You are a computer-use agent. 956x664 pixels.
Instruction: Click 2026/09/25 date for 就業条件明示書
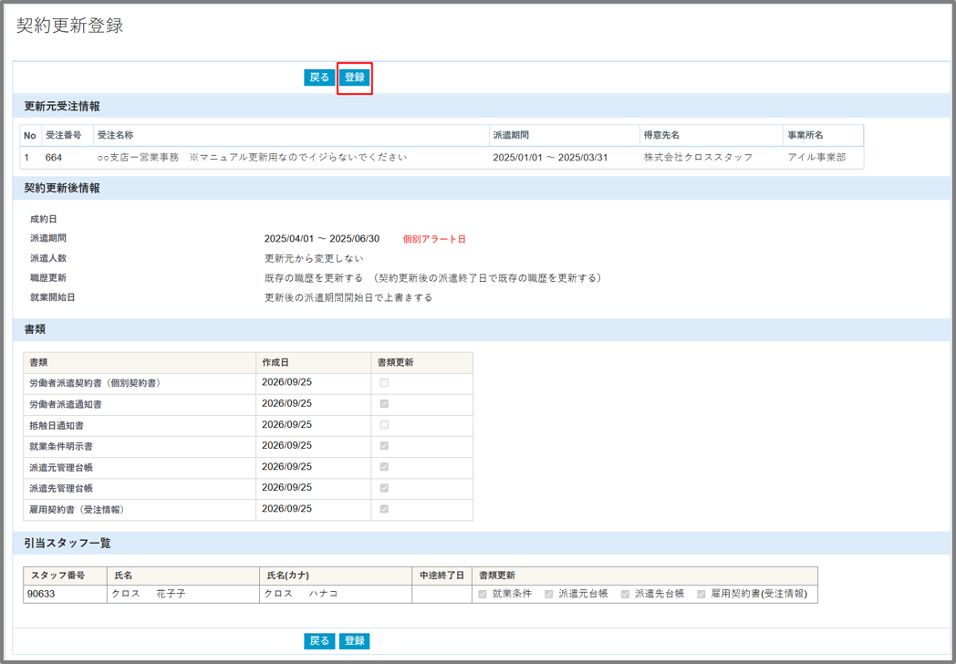[286, 446]
